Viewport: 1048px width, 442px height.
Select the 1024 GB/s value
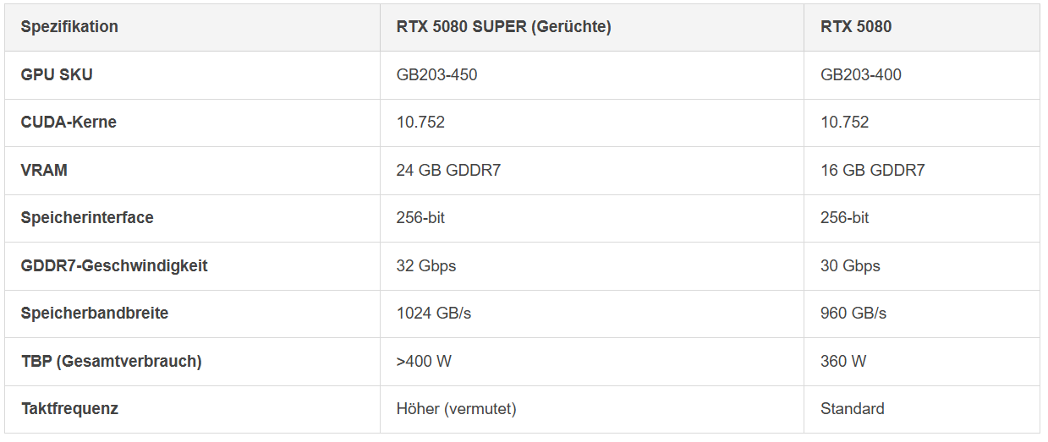[434, 314]
